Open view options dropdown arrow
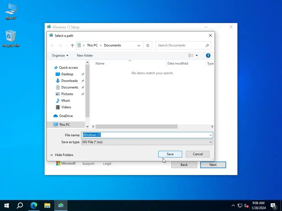282x211 pixels. (197, 55)
